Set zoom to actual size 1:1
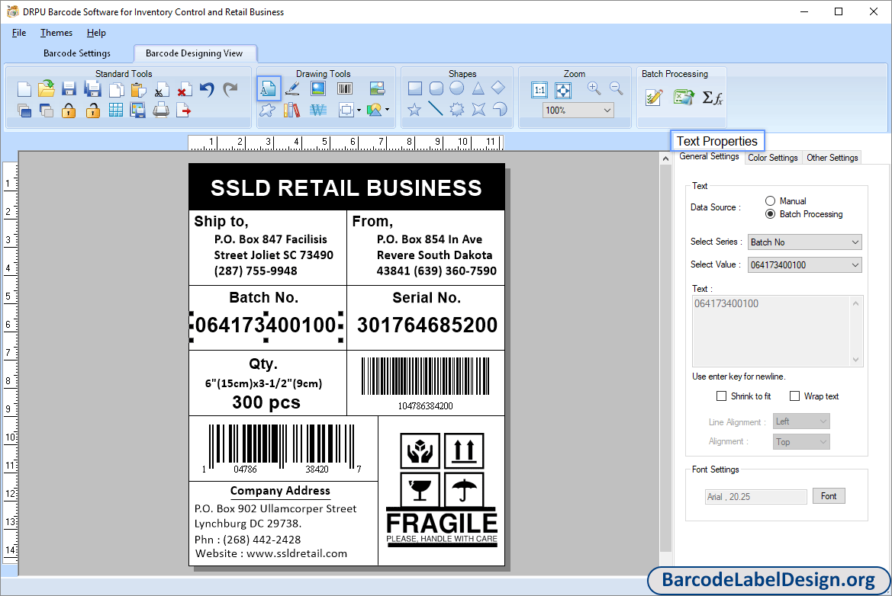The width and height of the screenshot is (892, 596). (539, 90)
